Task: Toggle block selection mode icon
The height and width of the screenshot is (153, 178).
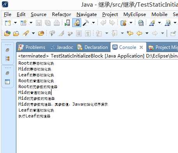Action: (79, 34)
